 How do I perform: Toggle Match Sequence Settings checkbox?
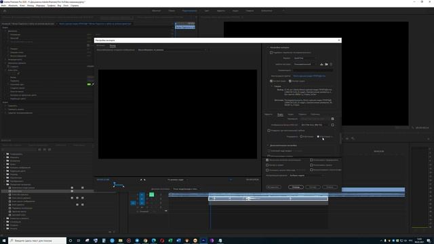pos(271,53)
